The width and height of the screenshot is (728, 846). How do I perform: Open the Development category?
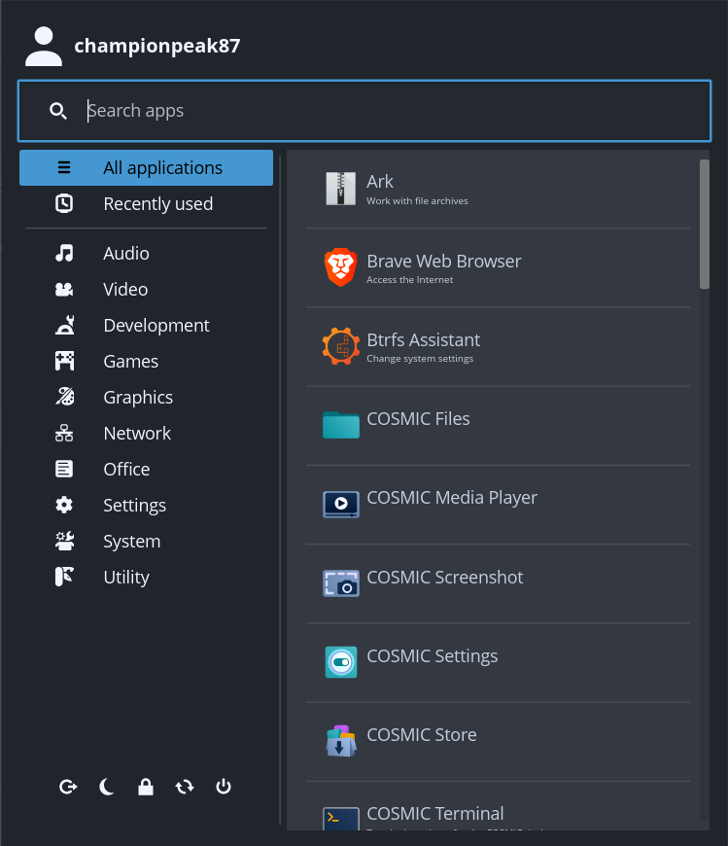[146, 326]
